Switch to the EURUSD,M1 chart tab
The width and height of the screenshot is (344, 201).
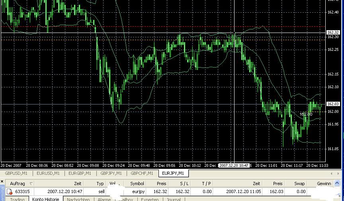[48, 174]
